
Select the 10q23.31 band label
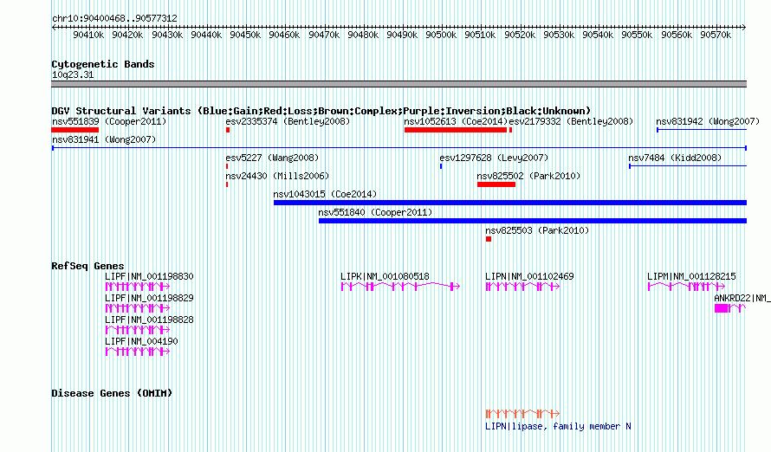[x=73, y=74]
